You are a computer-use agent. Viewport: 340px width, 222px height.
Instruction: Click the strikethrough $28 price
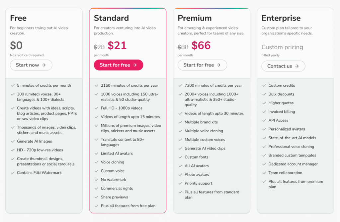pos(99,47)
